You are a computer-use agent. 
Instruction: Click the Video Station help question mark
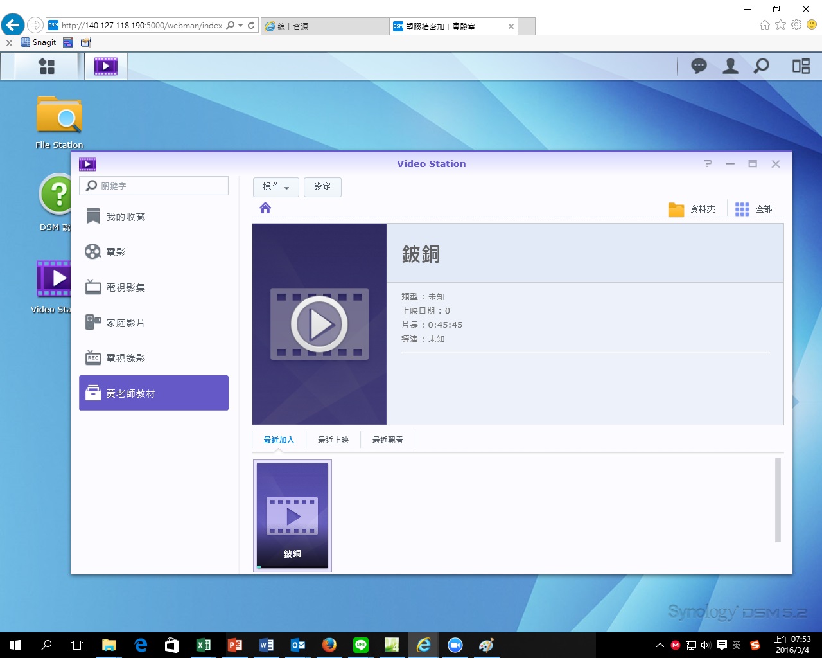(708, 164)
